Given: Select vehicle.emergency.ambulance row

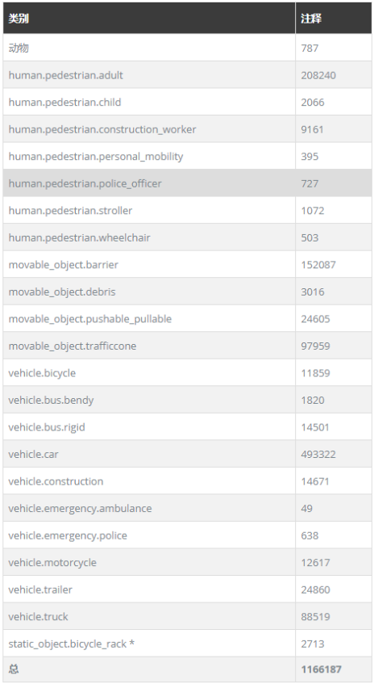Looking at the screenshot, I should pos(187,508).
